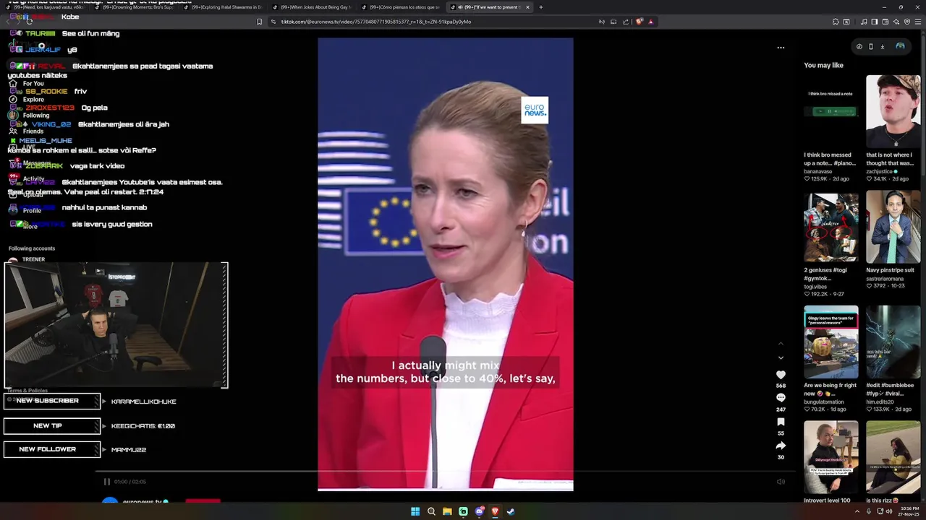Click the togi.vibes username link
The image size is (926, 520).
815,287
